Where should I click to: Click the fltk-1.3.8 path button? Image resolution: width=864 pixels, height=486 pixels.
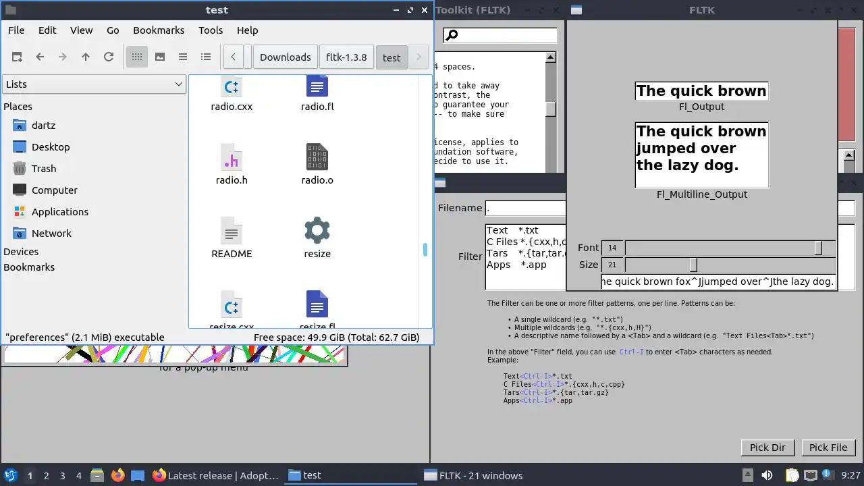tap(346, 57)
